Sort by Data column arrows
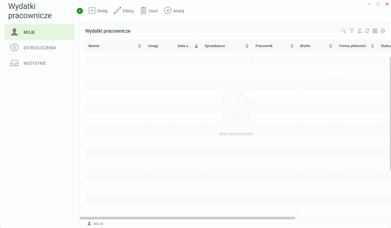Viewport: 391px width, 228px height. (196, 46)
